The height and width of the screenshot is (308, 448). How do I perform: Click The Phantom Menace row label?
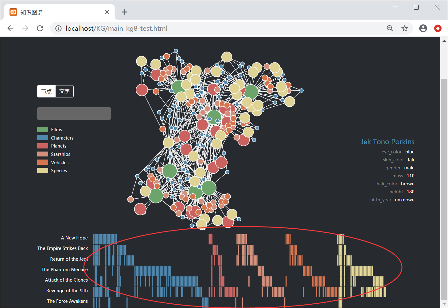65,270
